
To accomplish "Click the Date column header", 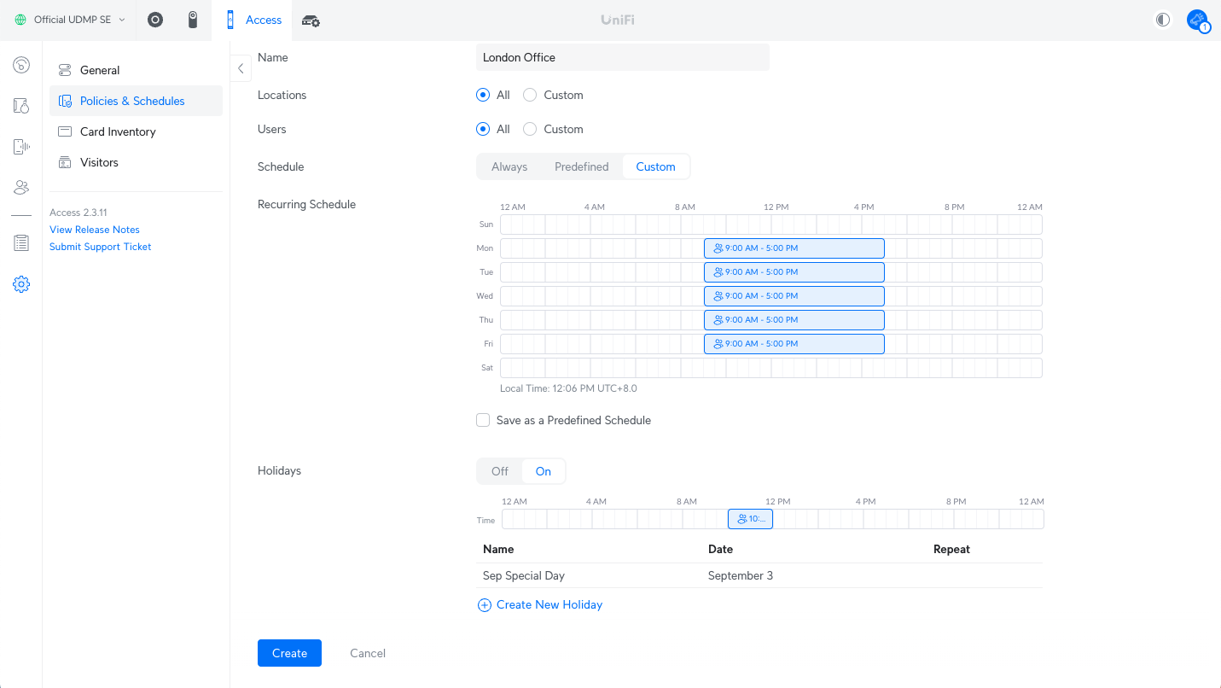I will pyautogui.click(x=720, y=549).
